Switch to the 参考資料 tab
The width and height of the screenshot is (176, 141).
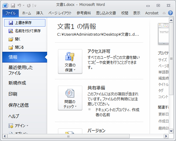(x=84, y=13)
